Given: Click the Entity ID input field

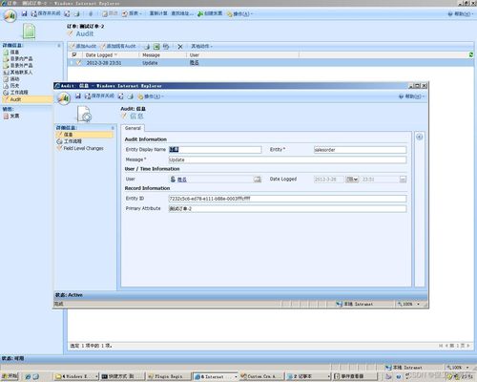Looking at the screenshot, I should point(287,199).
